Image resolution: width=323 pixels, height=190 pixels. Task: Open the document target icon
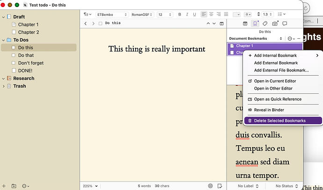210,186
